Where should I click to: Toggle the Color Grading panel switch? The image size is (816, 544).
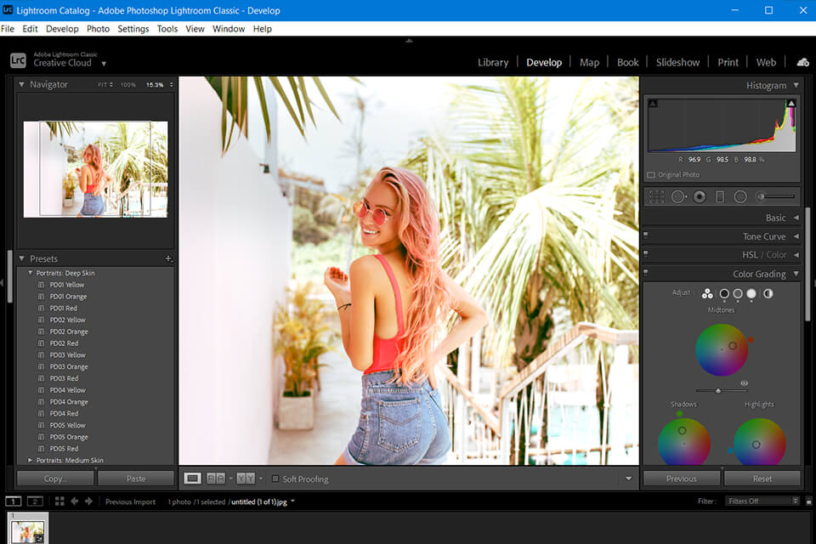646,272
